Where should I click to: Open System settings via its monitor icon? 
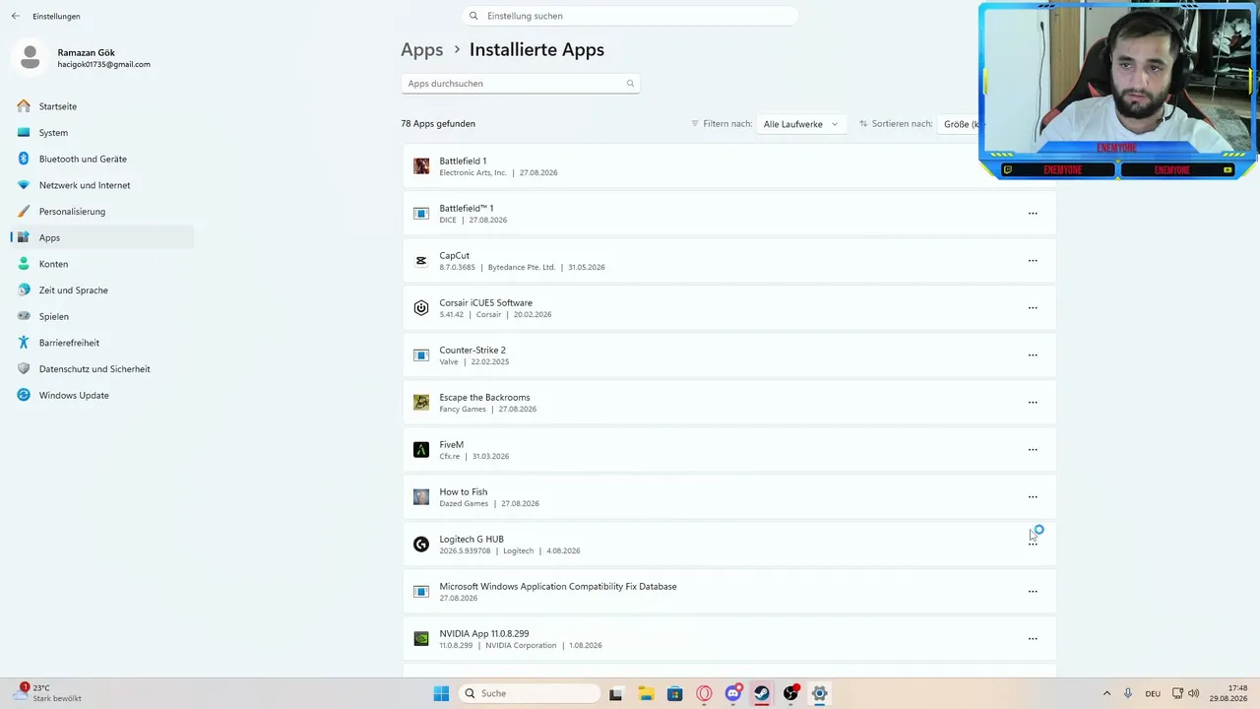(24, 132)
